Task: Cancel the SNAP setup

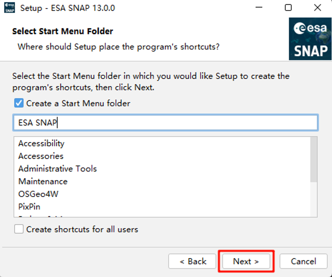Action: coord(304,261)
